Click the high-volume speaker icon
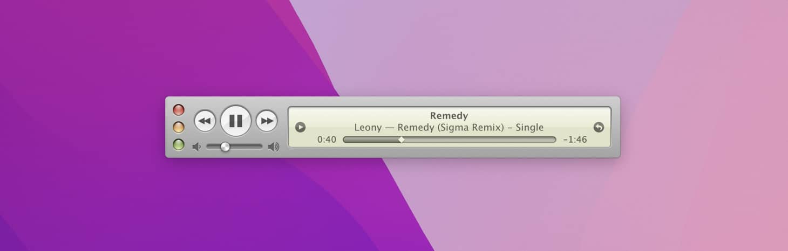The width and height of the screenshot is (788, 251). (274, 147)
